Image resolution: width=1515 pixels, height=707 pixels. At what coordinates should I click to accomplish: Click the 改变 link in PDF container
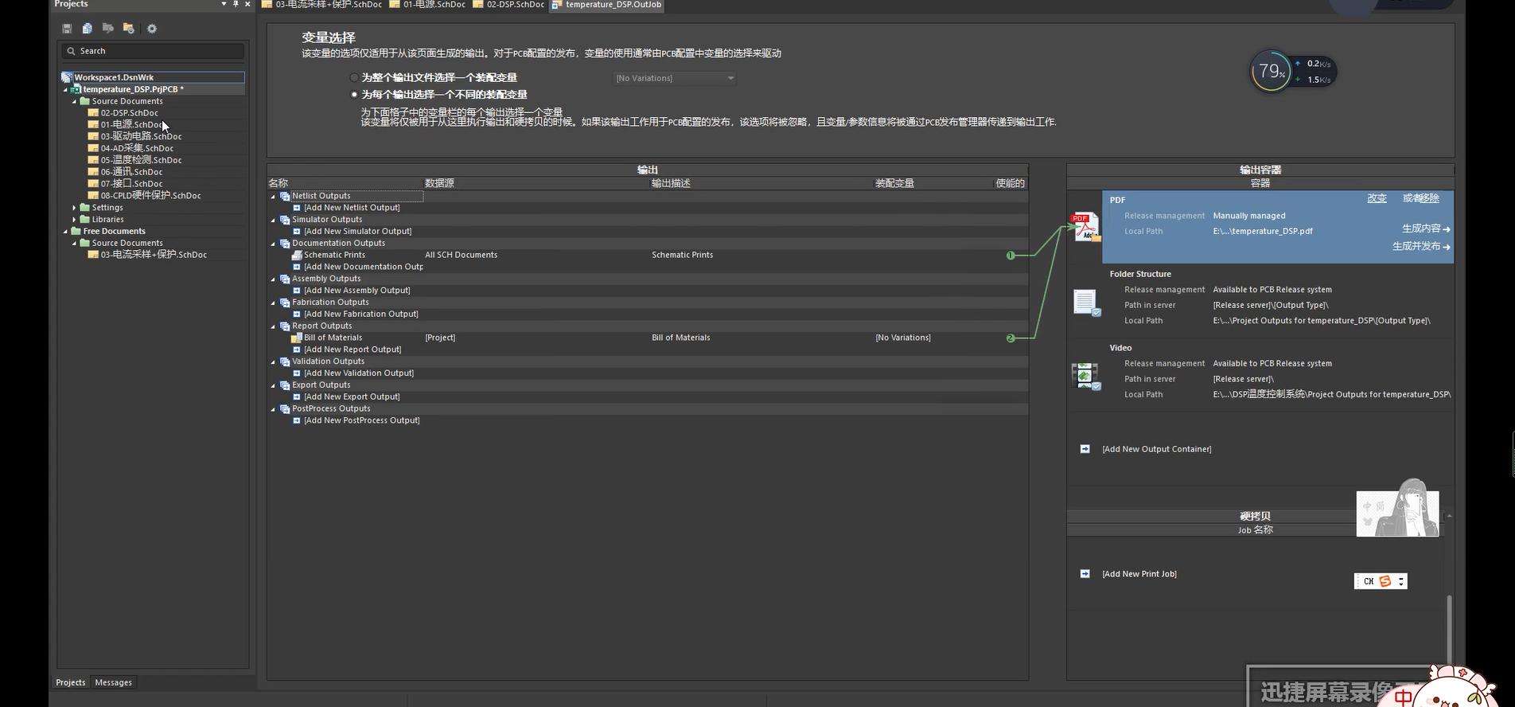(1377, 198)
